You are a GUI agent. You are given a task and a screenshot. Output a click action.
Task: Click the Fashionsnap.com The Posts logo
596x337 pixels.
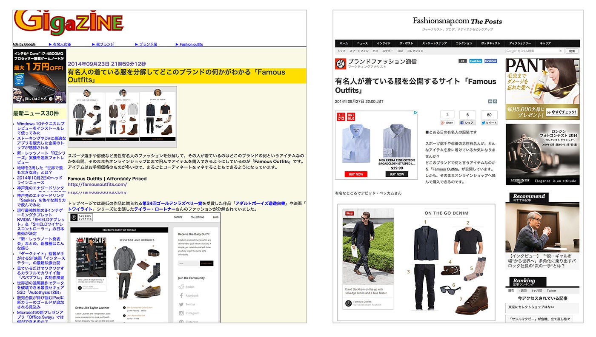coord(457,21)
